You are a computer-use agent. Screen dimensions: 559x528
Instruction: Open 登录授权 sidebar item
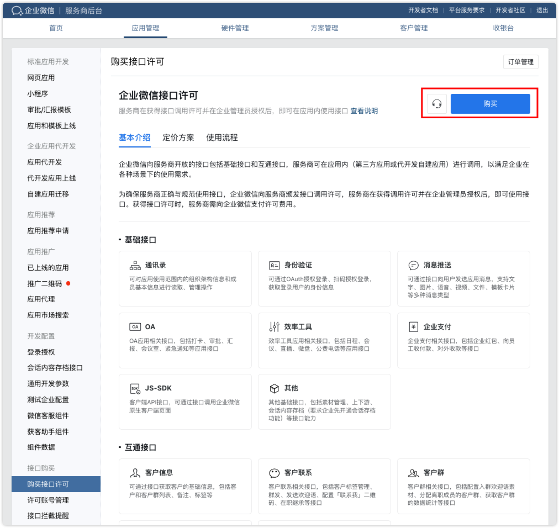pos(41,352)
